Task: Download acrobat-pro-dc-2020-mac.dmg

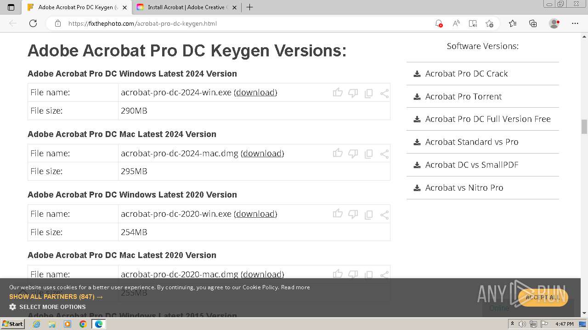Action: [262, 274]
